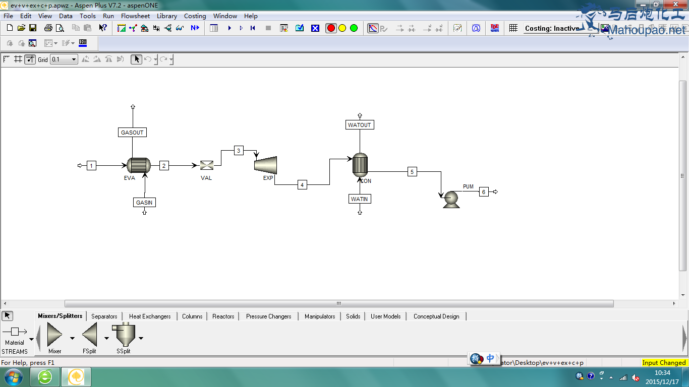Viewport: 689px width, 387px height.
Task: Start the simulation run (solid play)
Action: (229, 28)
